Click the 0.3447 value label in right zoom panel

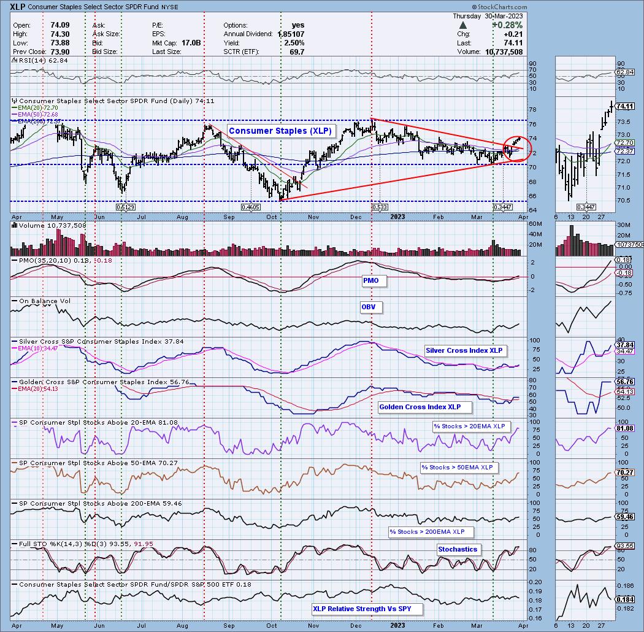pyautogui.click(x=586, y=207)
